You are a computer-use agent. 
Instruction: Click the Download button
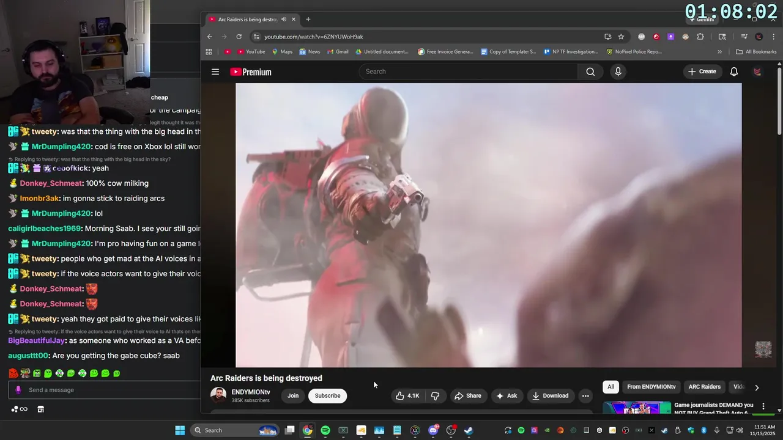[550, 396]
